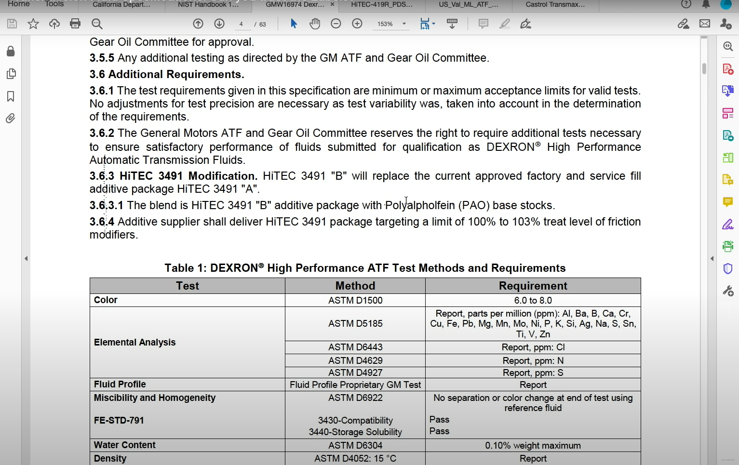Viewport: 739px width, 465px height.
Task: Switch to the Home view
Action: click(x=19, y=4)
